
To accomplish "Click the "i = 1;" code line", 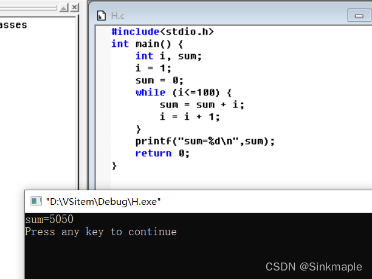I will [x=153, y=68].
